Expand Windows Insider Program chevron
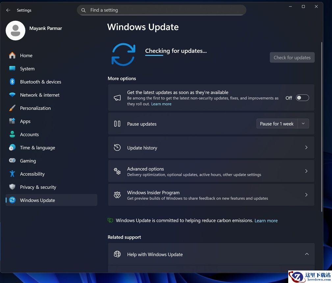Viewport: 332px width, 283px height. (x=306, y=195)
